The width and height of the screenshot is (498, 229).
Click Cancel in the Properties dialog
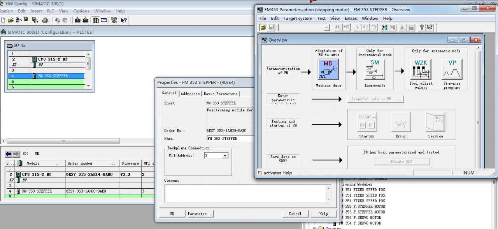pos(295,214)
